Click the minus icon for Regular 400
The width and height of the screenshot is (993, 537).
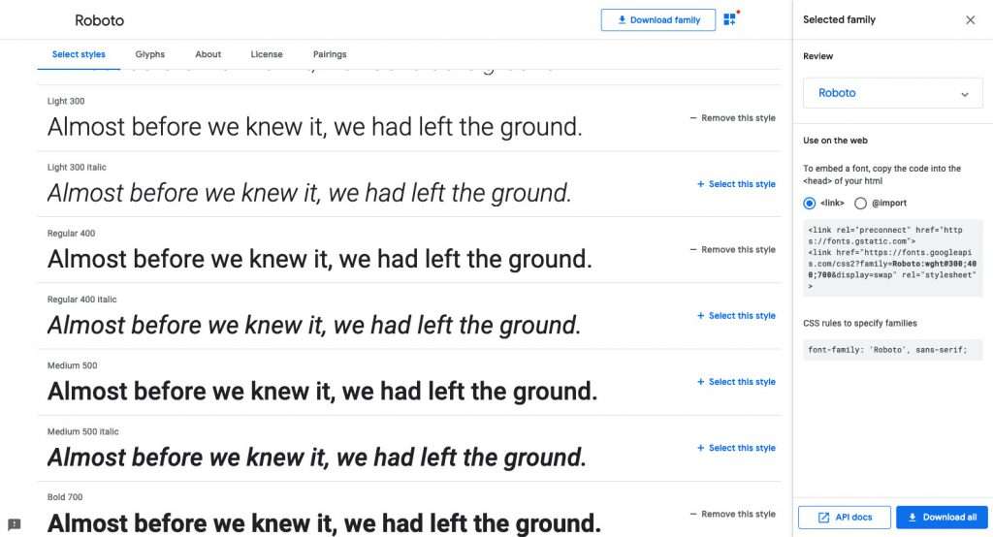click(693, 250)
